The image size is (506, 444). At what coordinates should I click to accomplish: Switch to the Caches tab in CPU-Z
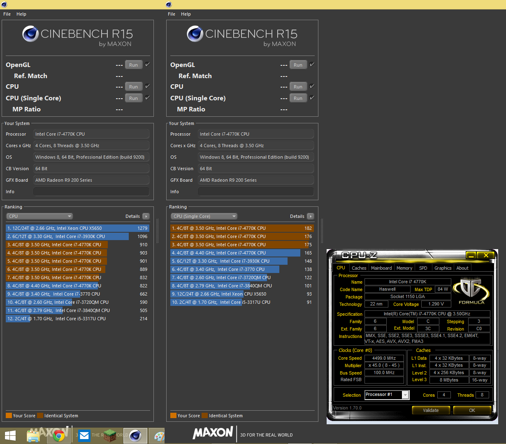(359, 268)
